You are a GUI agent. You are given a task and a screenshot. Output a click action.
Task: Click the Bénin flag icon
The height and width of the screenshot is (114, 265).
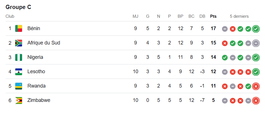19,28
